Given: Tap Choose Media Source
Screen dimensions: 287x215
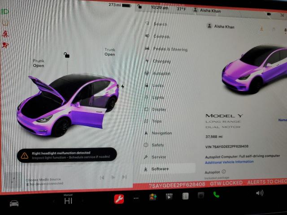Looking at the screenshot, I should click(43, 180).
